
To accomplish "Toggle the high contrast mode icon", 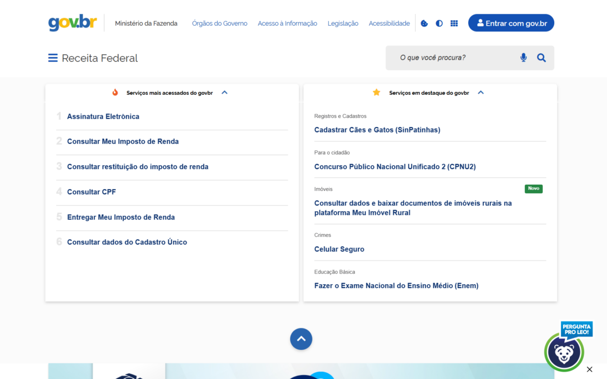I will (439, 23).
